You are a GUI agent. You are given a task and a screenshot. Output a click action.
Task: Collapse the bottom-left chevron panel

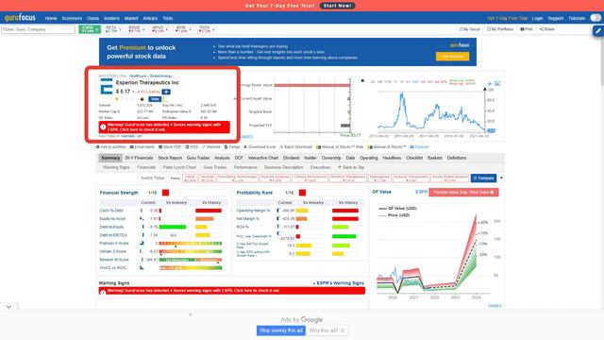click(x=8, y=306)
